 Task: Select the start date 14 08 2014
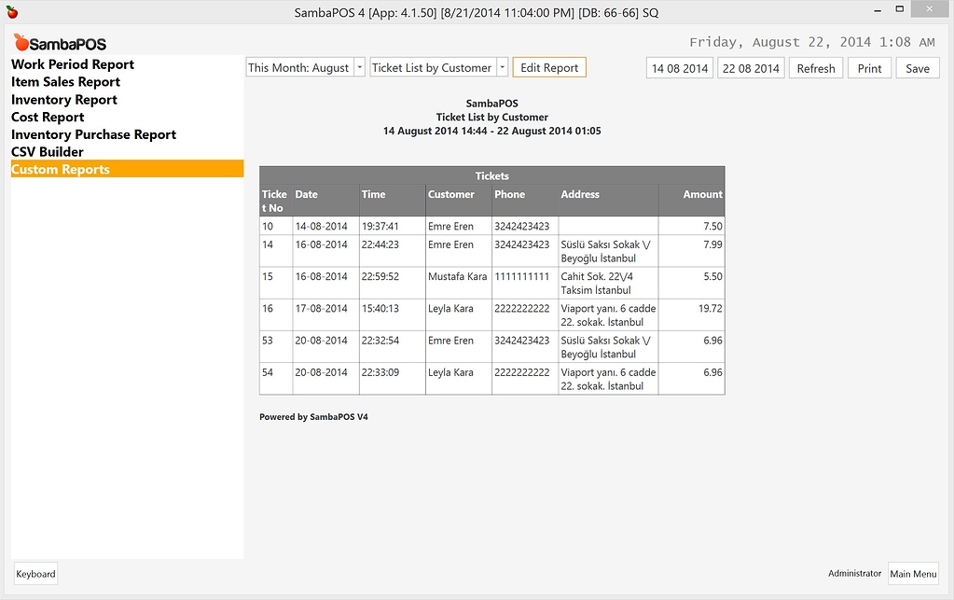(x=679, y=67)
